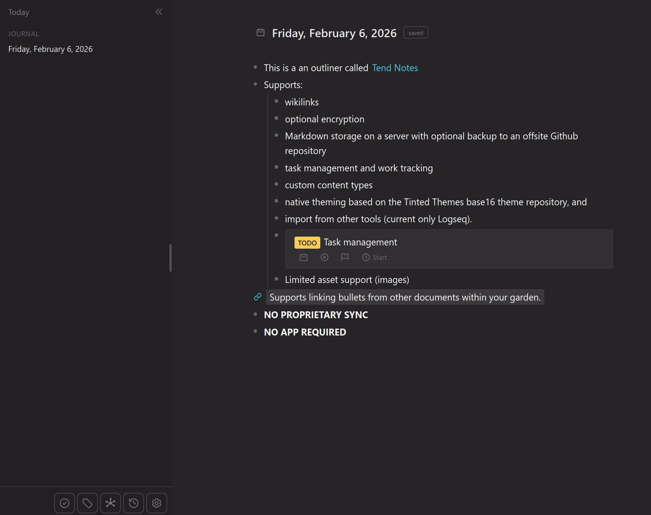The height and width of the screenshot is (515, 651).
Task: Click the calendar icon beside the page title
Action: [x=260, y=33]
